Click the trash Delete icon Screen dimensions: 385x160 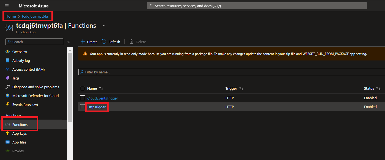point(131,42)
